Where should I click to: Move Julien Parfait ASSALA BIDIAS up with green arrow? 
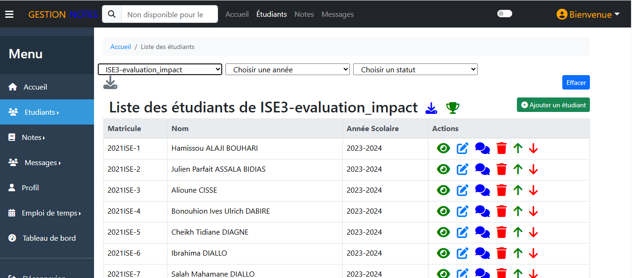[517, 169]
